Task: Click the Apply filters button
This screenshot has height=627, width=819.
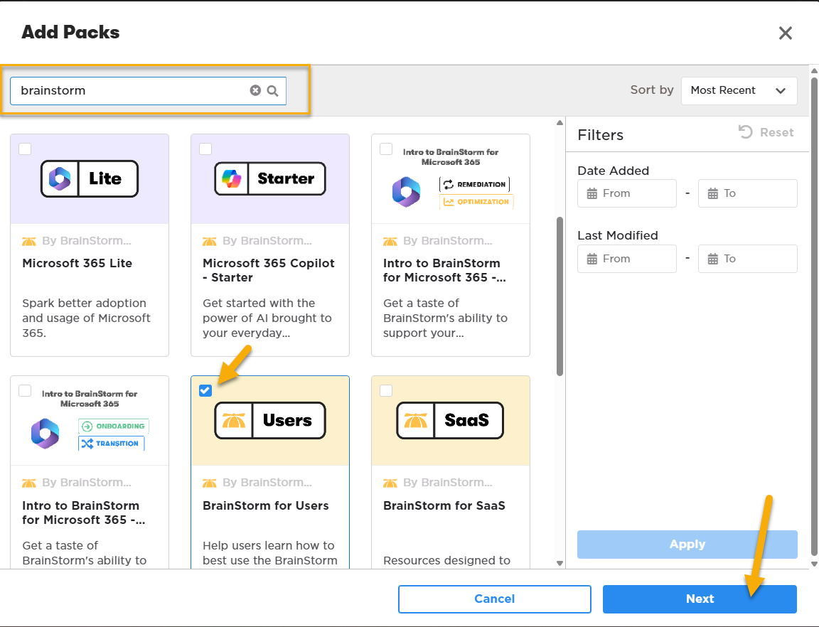Action: click(687, 545)
